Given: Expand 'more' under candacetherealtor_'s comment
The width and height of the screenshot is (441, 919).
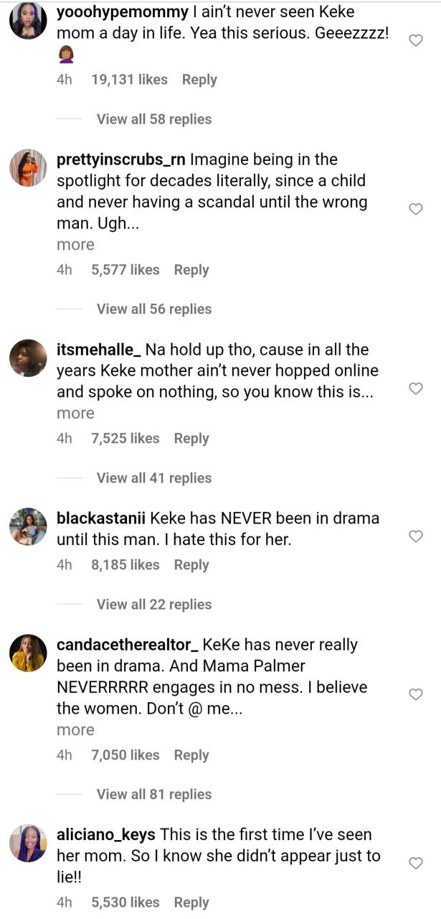Looking at the screenshot, I should (75, 729).
